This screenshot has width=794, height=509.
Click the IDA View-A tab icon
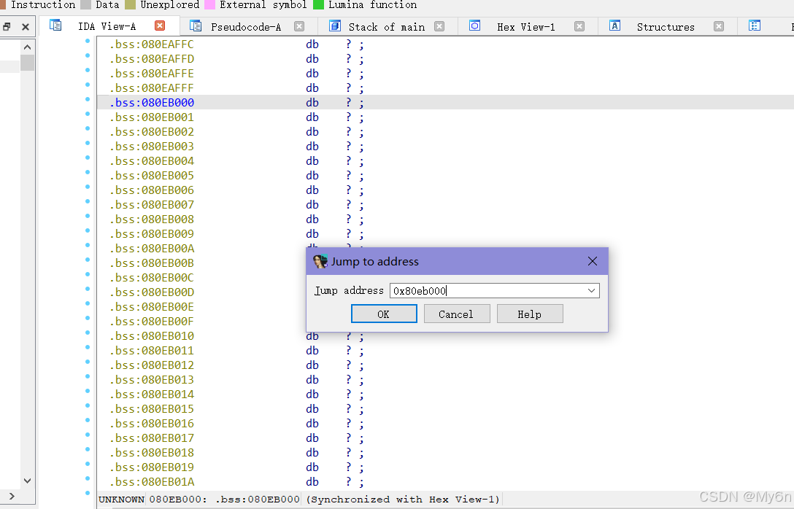pos(55,26)
